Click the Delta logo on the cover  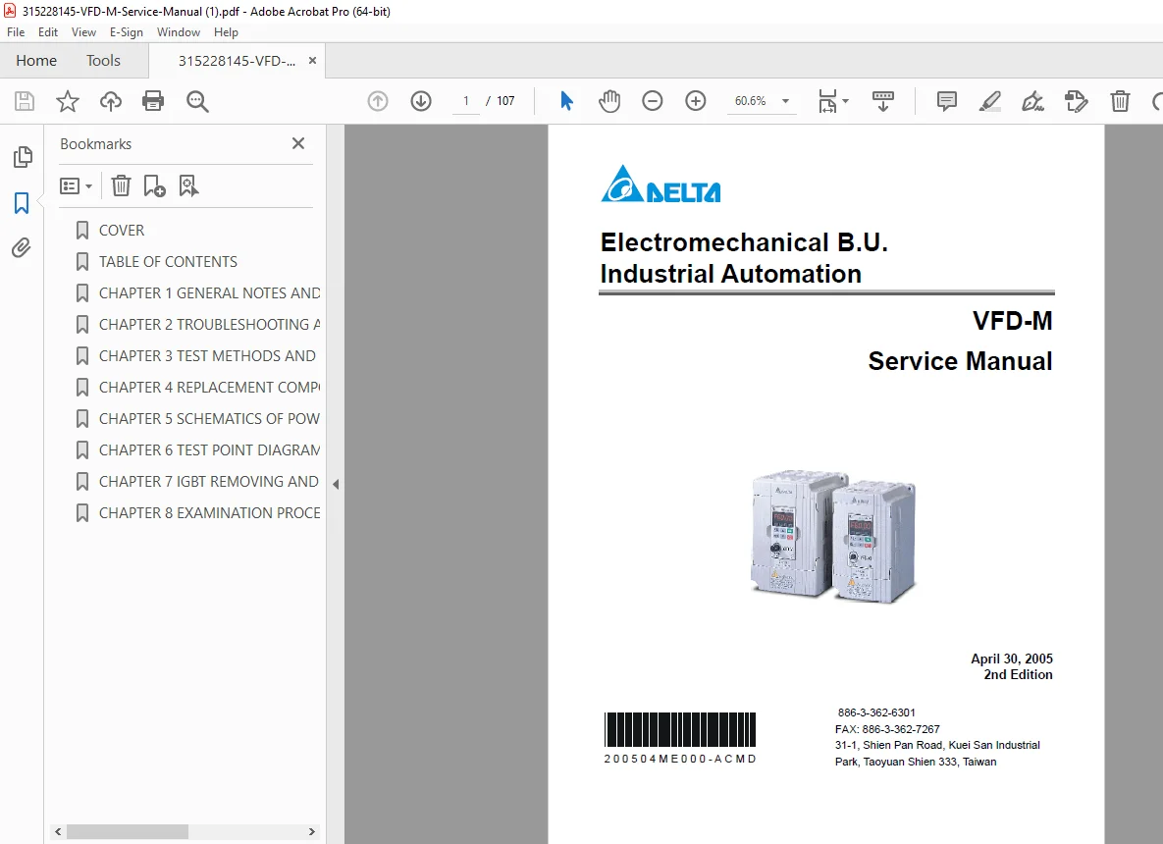pos(661,184)
